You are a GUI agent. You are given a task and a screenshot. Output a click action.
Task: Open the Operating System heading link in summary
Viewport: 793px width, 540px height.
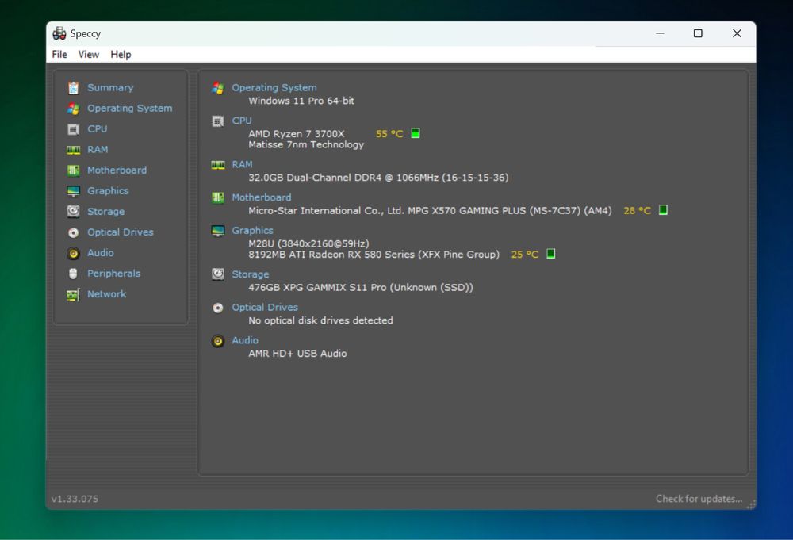274,87
